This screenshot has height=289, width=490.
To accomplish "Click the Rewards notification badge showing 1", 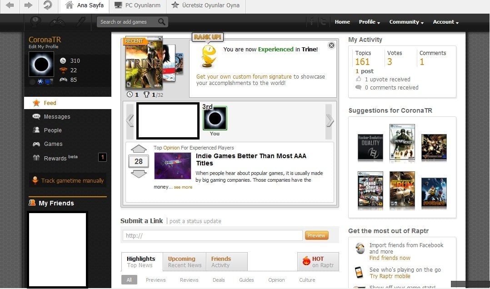I will [102, 157].
